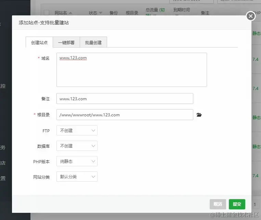261x220 pixels.
Task: Open 状态 column filter in background table
Action: point(95,13)
